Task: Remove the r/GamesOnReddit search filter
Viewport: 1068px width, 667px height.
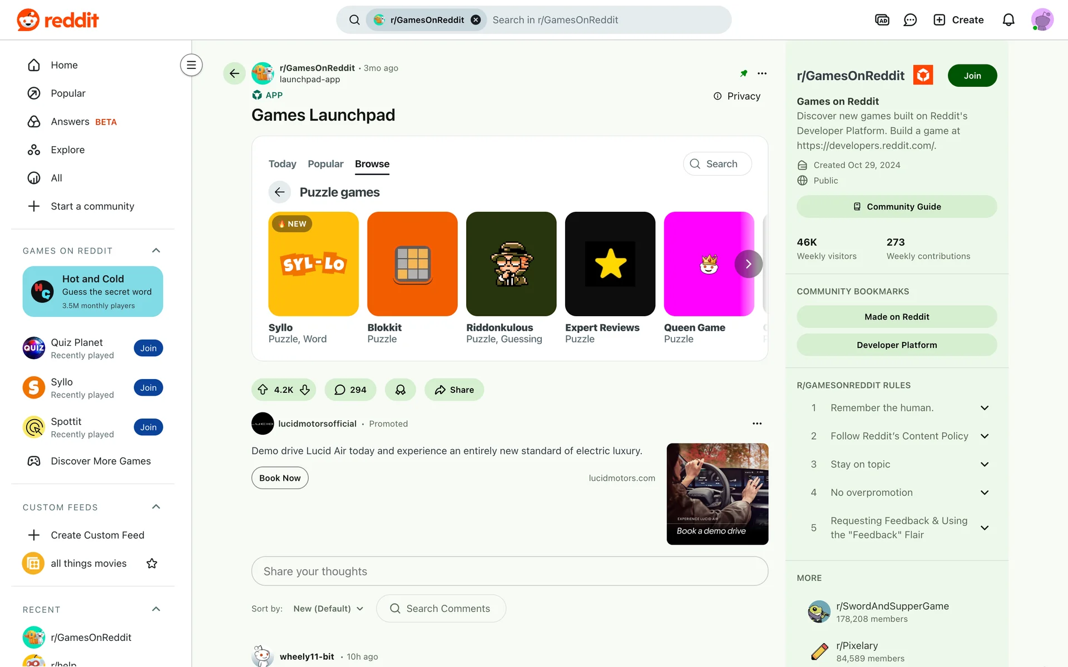Action: (x=476, y=20)
